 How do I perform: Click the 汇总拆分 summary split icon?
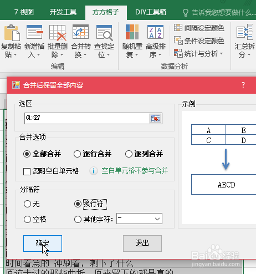coord(245,32)
